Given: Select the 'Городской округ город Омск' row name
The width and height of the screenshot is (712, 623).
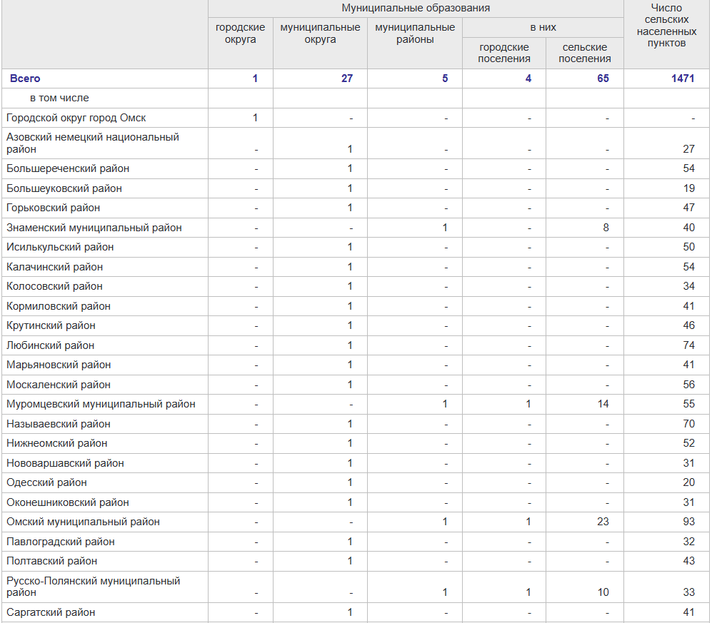Looking at the screenshot, I should click(x=76, y=118).
